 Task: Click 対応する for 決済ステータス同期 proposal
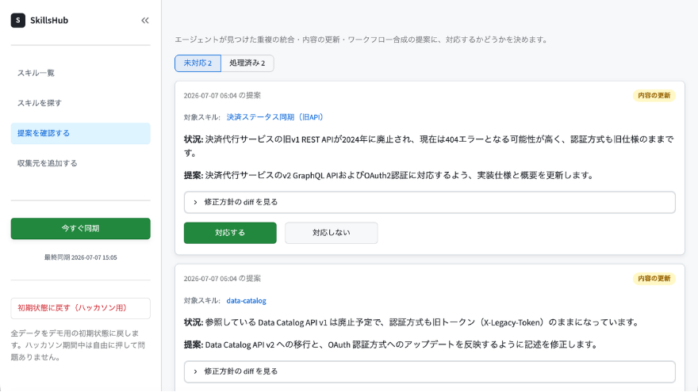[x=230, y=233]
